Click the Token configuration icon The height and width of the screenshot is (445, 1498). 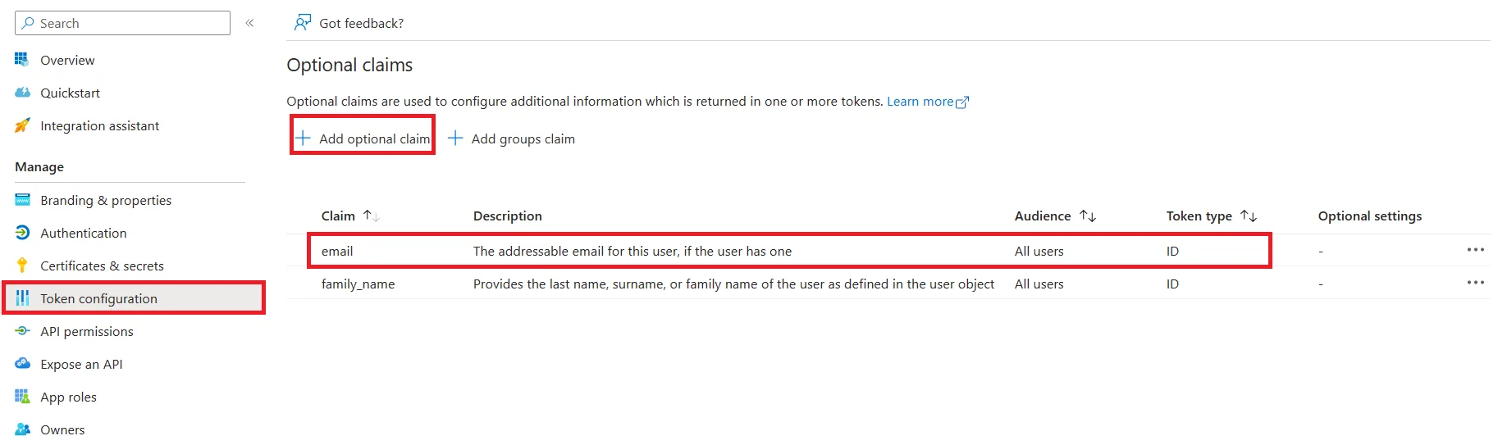(22, 298)
